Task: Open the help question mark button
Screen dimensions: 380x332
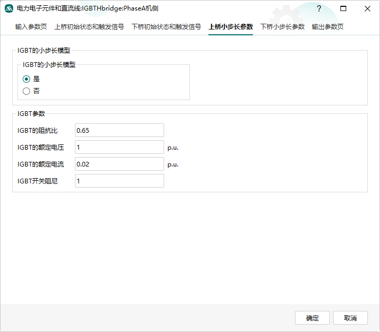Action: click(319, 9)
